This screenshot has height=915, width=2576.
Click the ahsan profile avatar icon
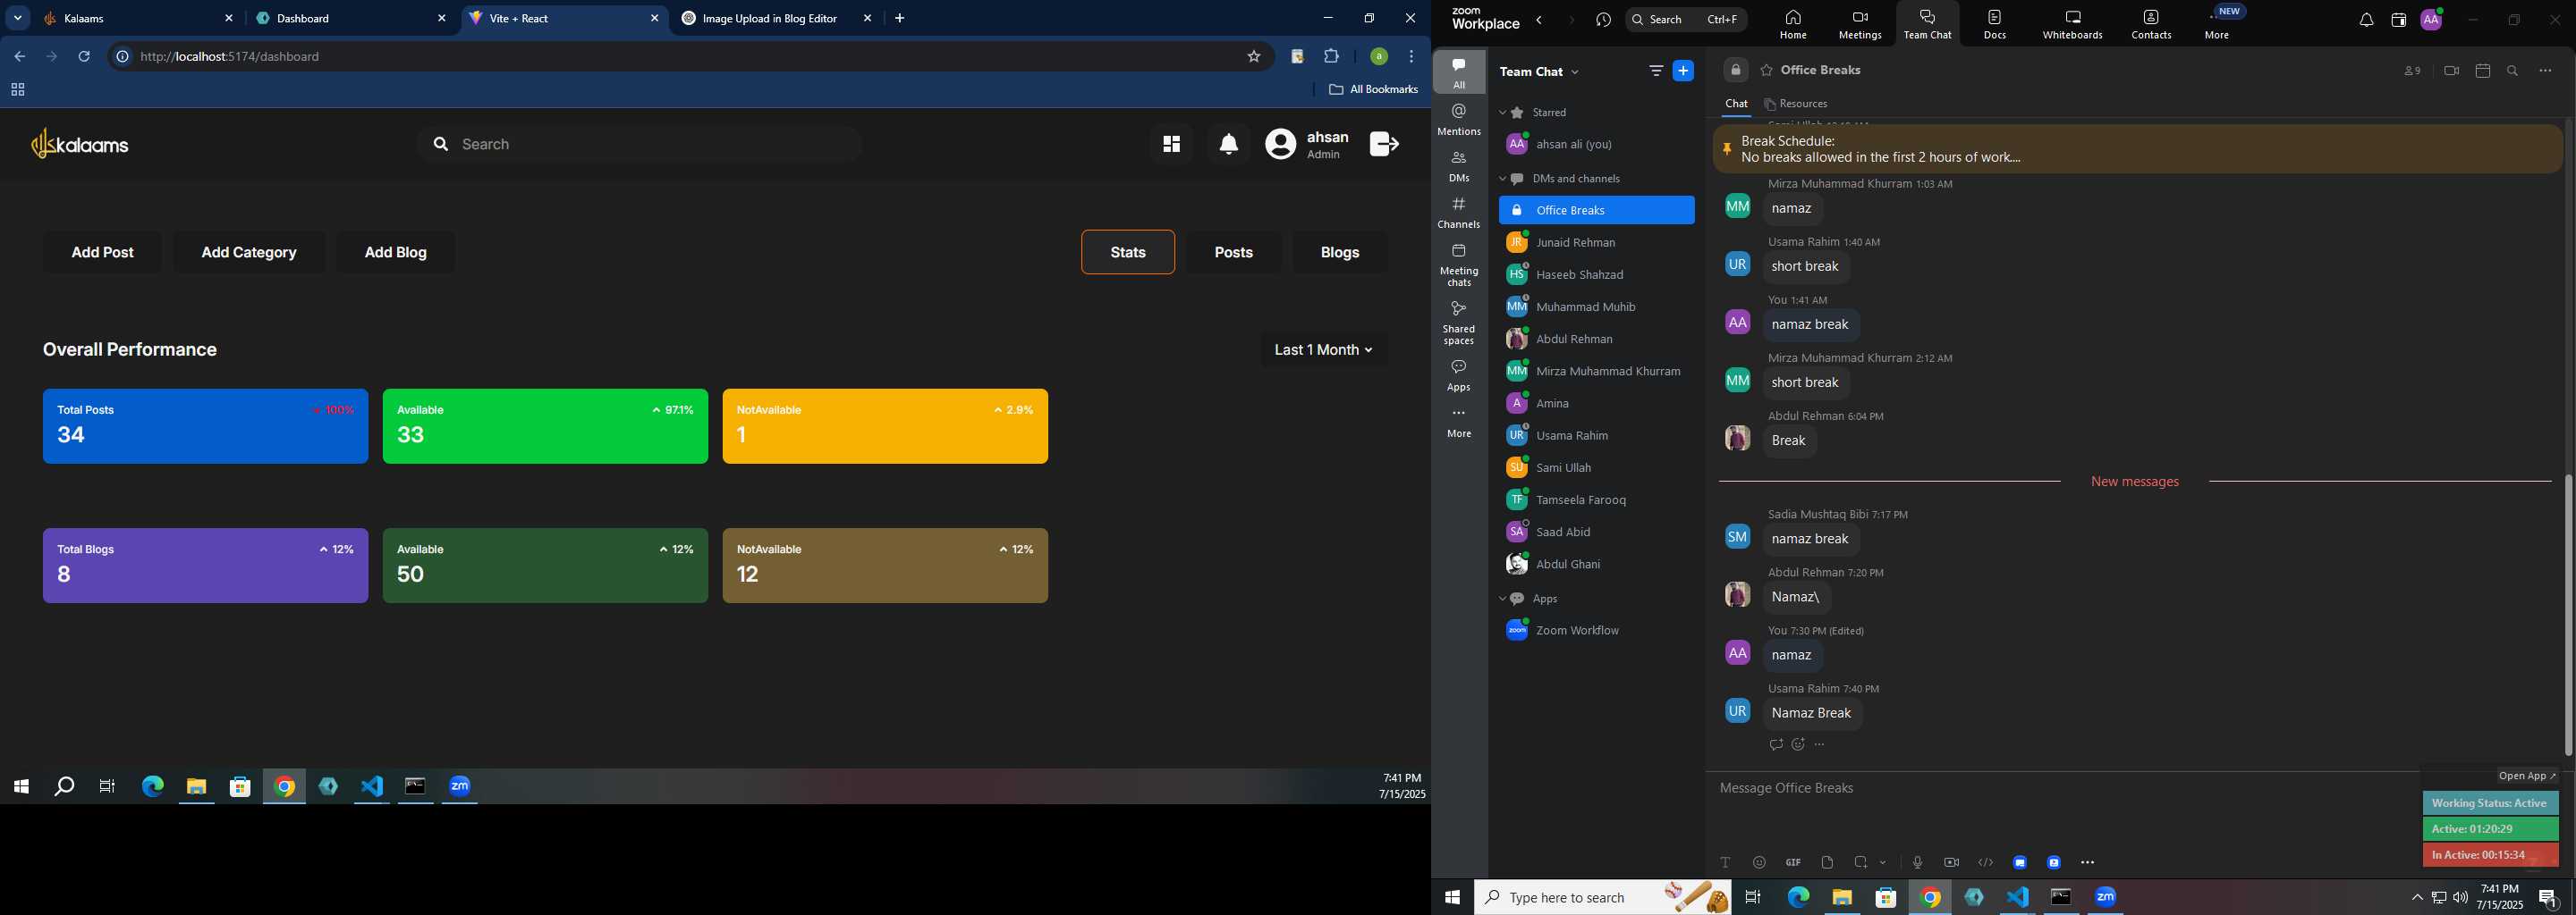(1280, 145)
